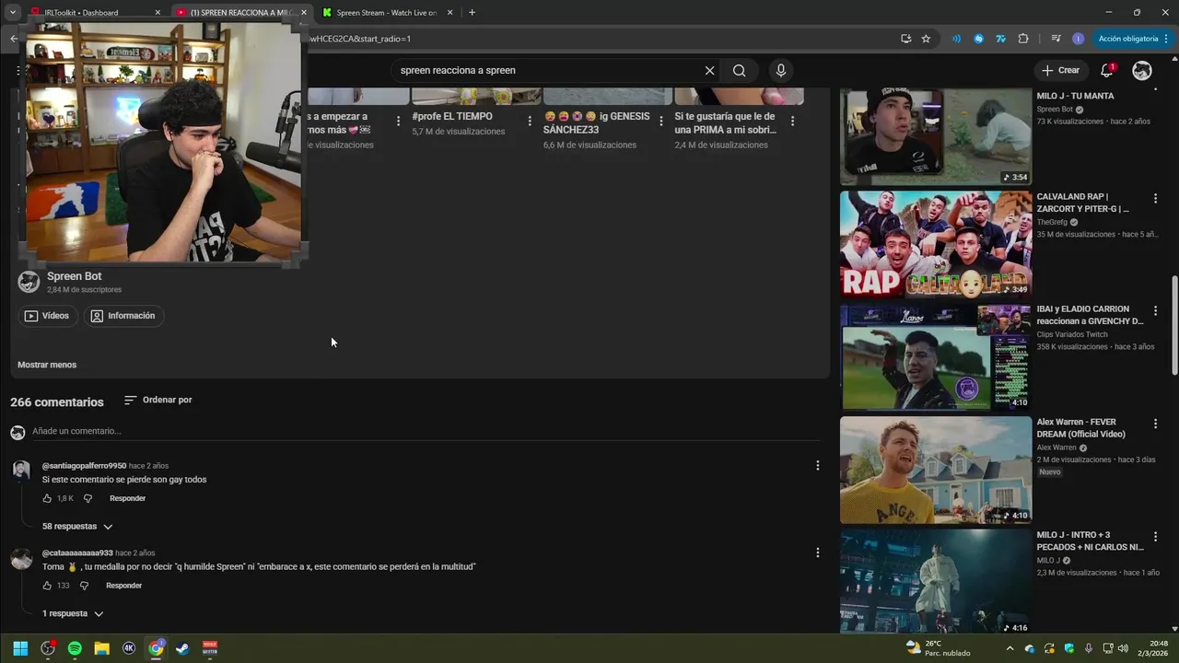The image size is (1179, 663).
Task: Open the YouTube account avatar menu
Action: (1142, 71)
